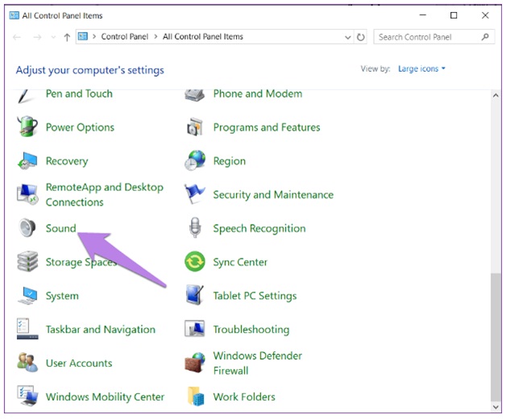Click the scrollbar up arrow
The image size is (506, 419).
496,96
